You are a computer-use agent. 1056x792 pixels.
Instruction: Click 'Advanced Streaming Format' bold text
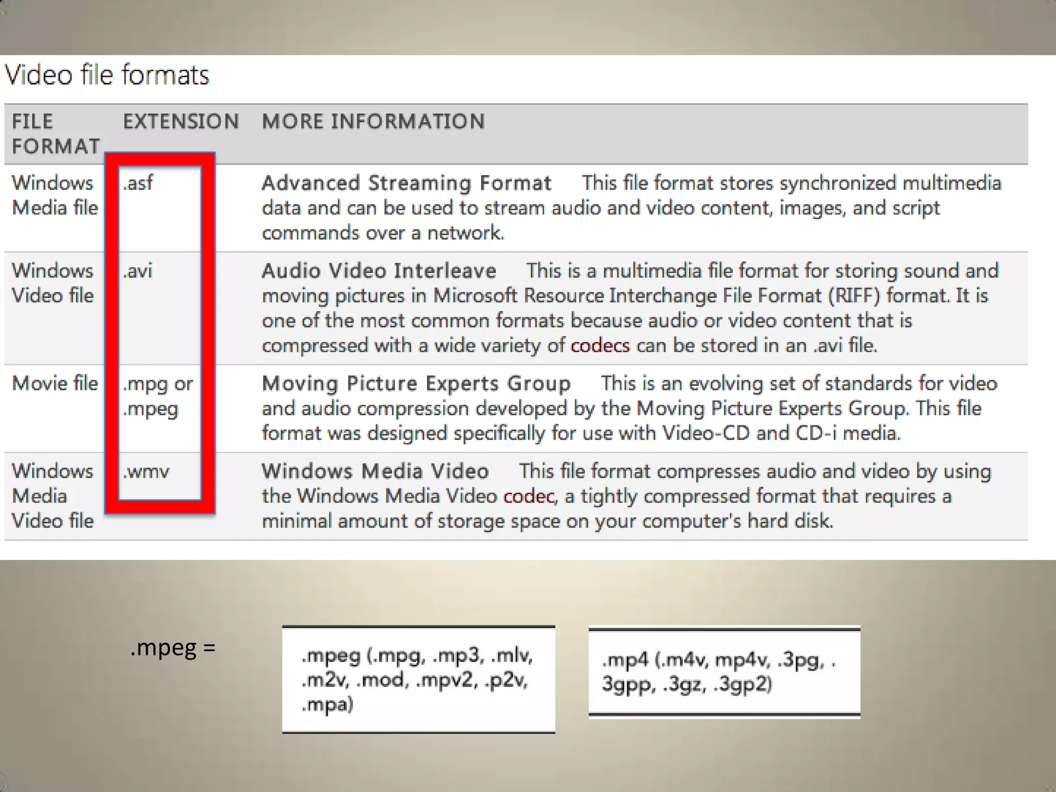[x=406, y=184]
